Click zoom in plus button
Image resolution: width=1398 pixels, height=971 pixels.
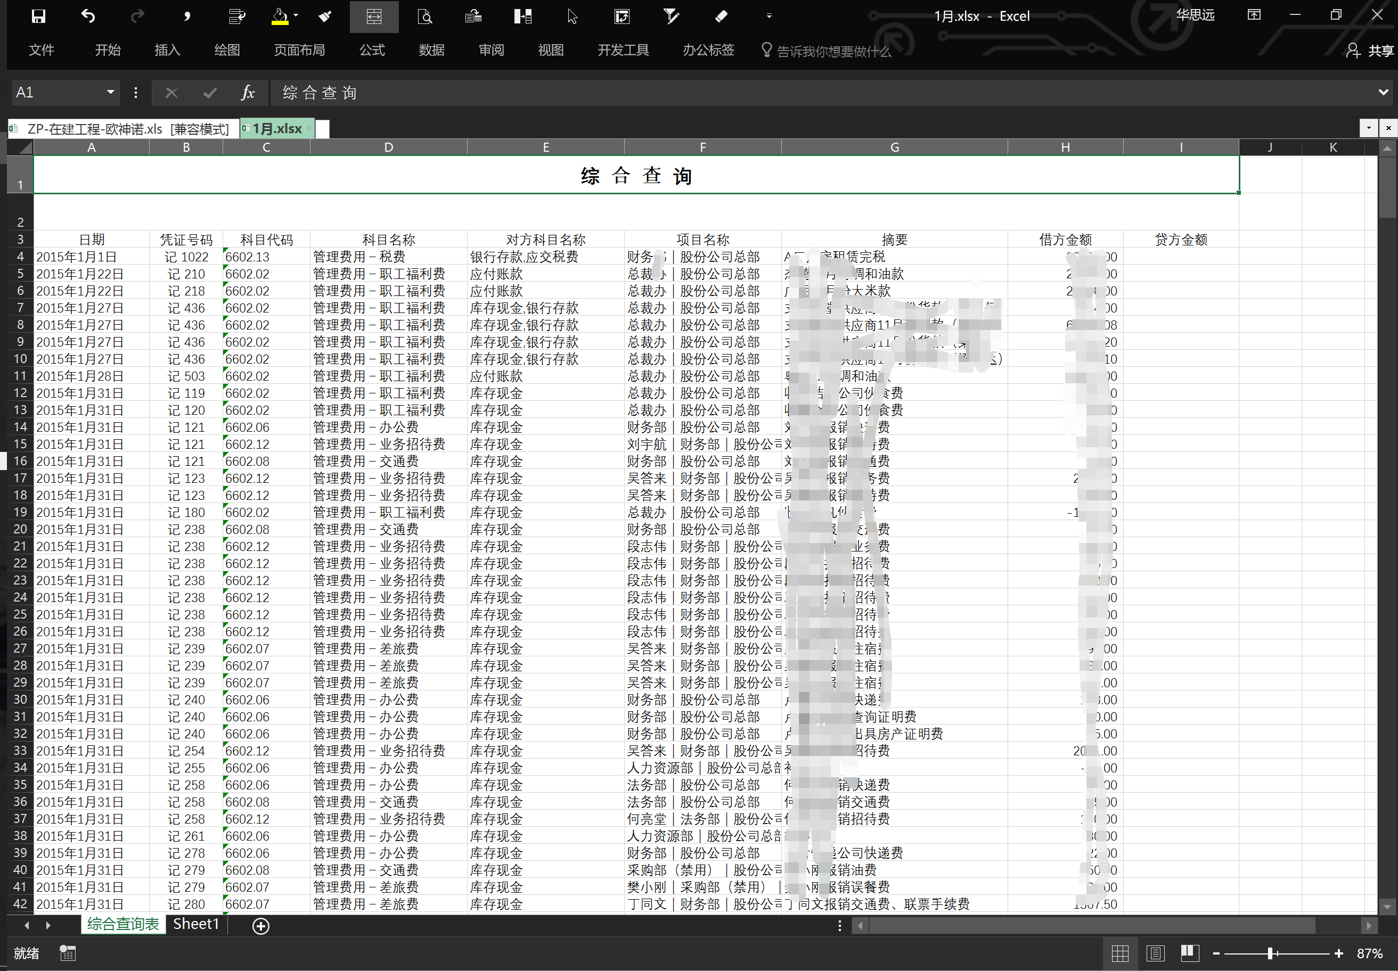1338,953
